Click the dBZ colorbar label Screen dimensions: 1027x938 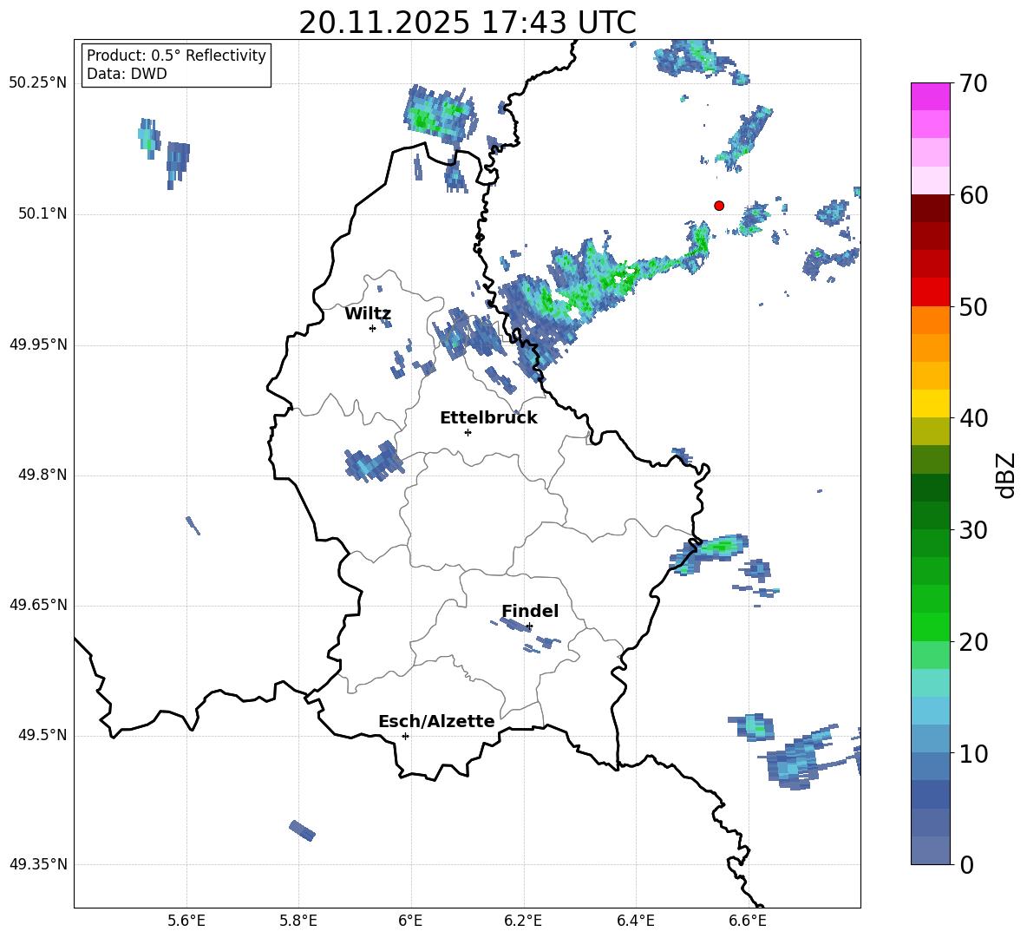1006,475
